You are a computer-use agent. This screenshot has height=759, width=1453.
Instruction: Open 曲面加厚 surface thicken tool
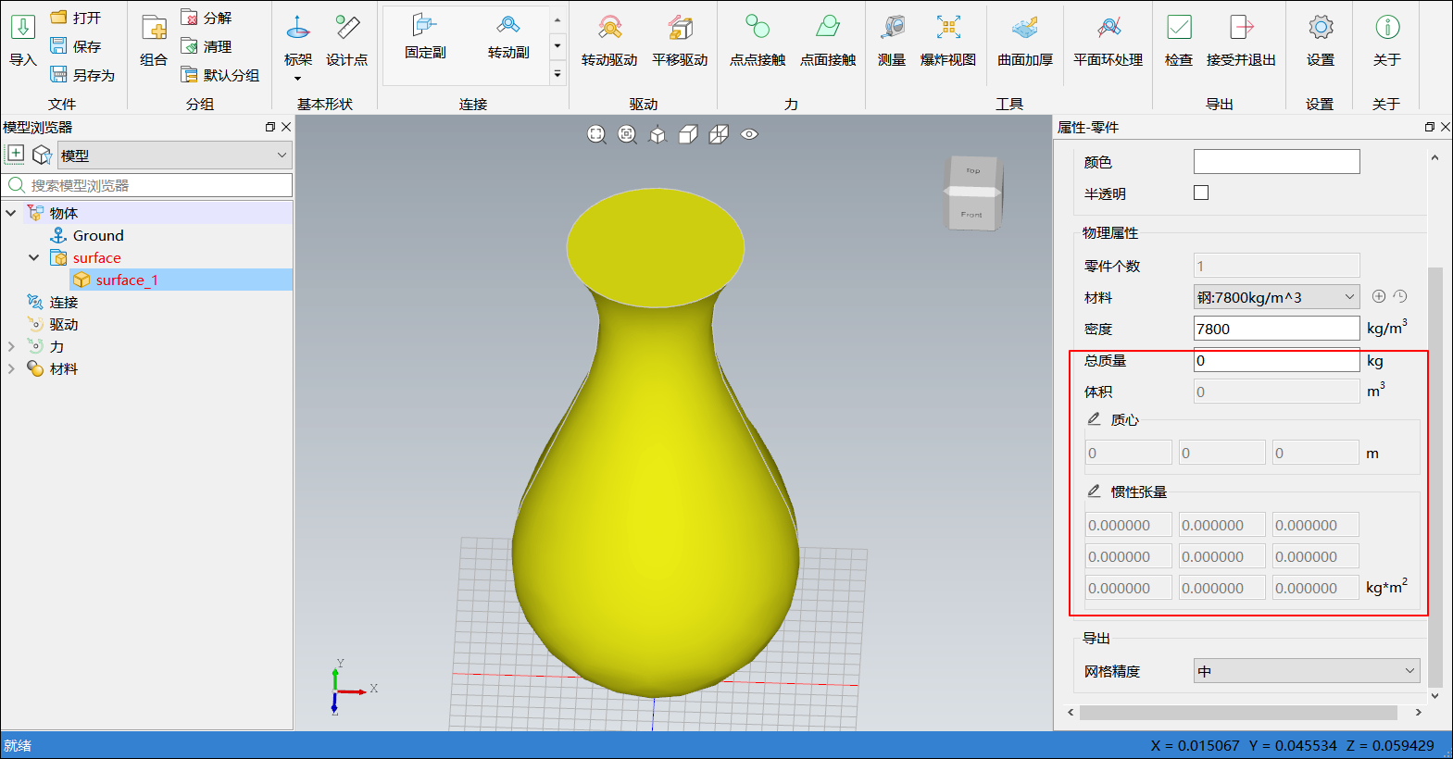(x=1025, y=40)
